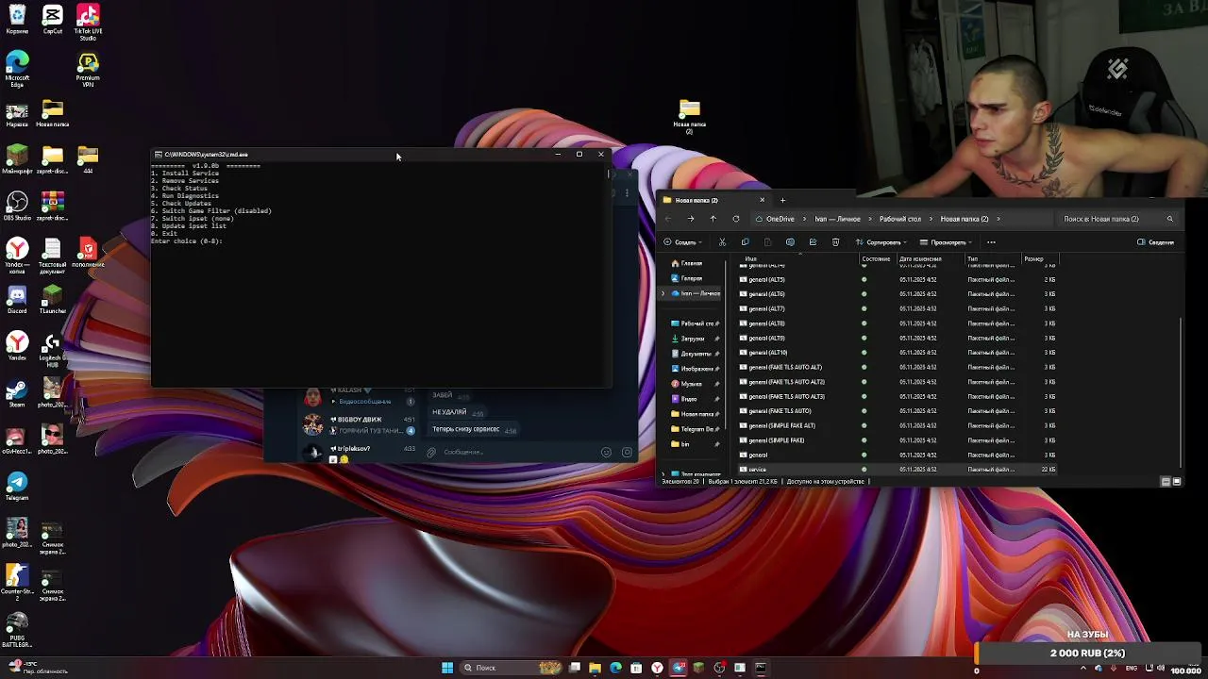
Task: Refresh the Explorer folder view
Action: pos(736,219)
